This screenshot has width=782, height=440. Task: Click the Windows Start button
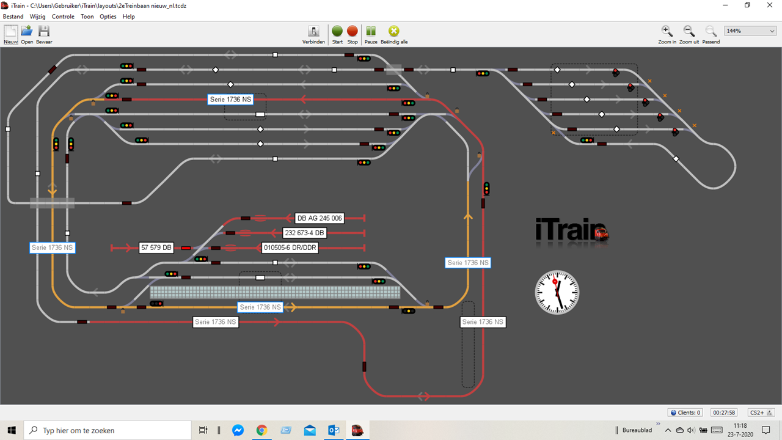12,430
